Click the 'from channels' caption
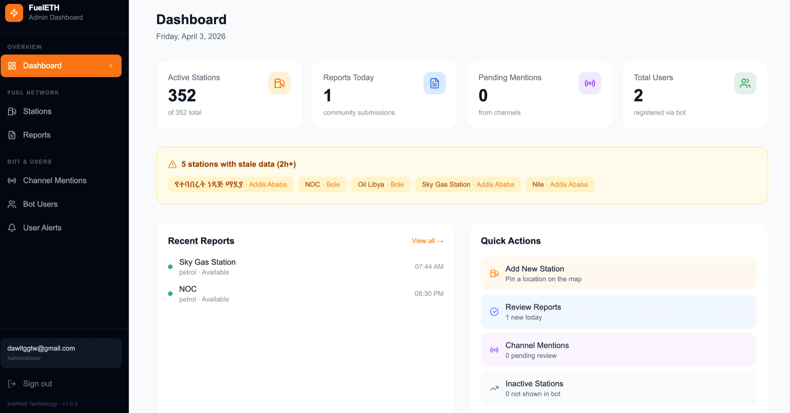Image resolution: width=790 pixels, height=413 pixels. (500, 112)
